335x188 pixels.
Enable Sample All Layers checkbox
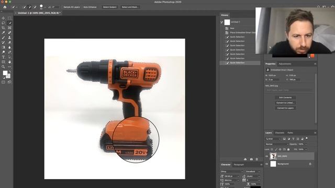62,7
